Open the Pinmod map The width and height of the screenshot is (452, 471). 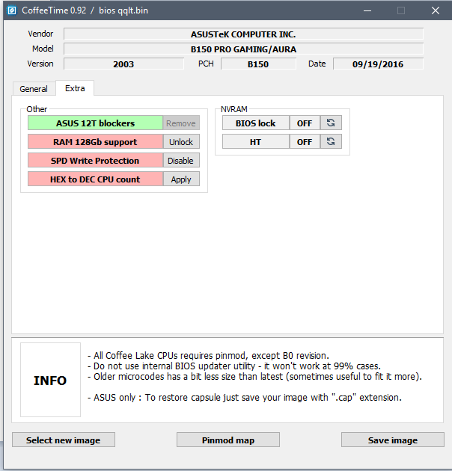point(228,440)
